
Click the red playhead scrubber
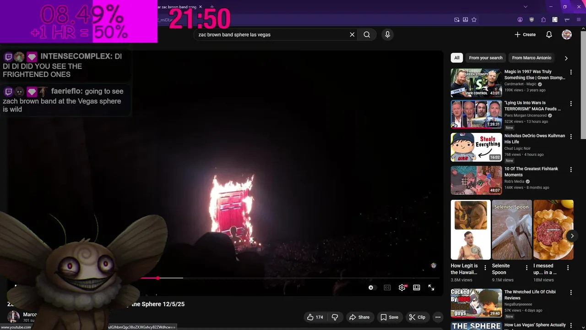click(158, 278)
